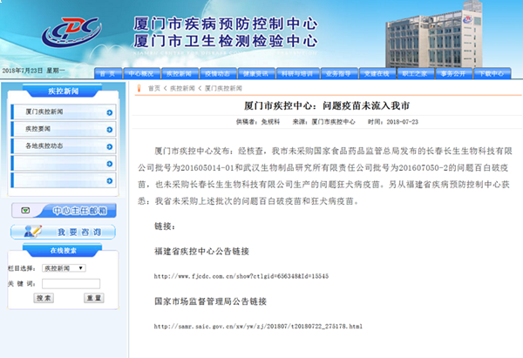Click arrow icon on fifth empty sidebar row
The image size is (523, 358).
click(x=110, y=180)
